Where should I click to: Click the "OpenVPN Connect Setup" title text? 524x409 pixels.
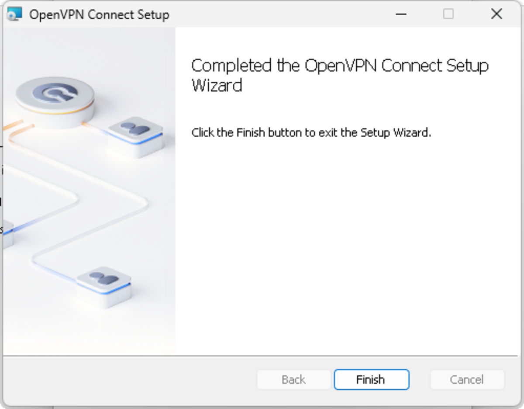click(99, 14)
